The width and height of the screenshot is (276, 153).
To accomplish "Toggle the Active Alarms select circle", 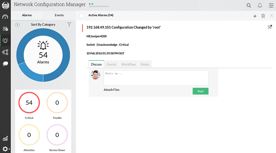I will pyautogui.click(x=81, y=15).
